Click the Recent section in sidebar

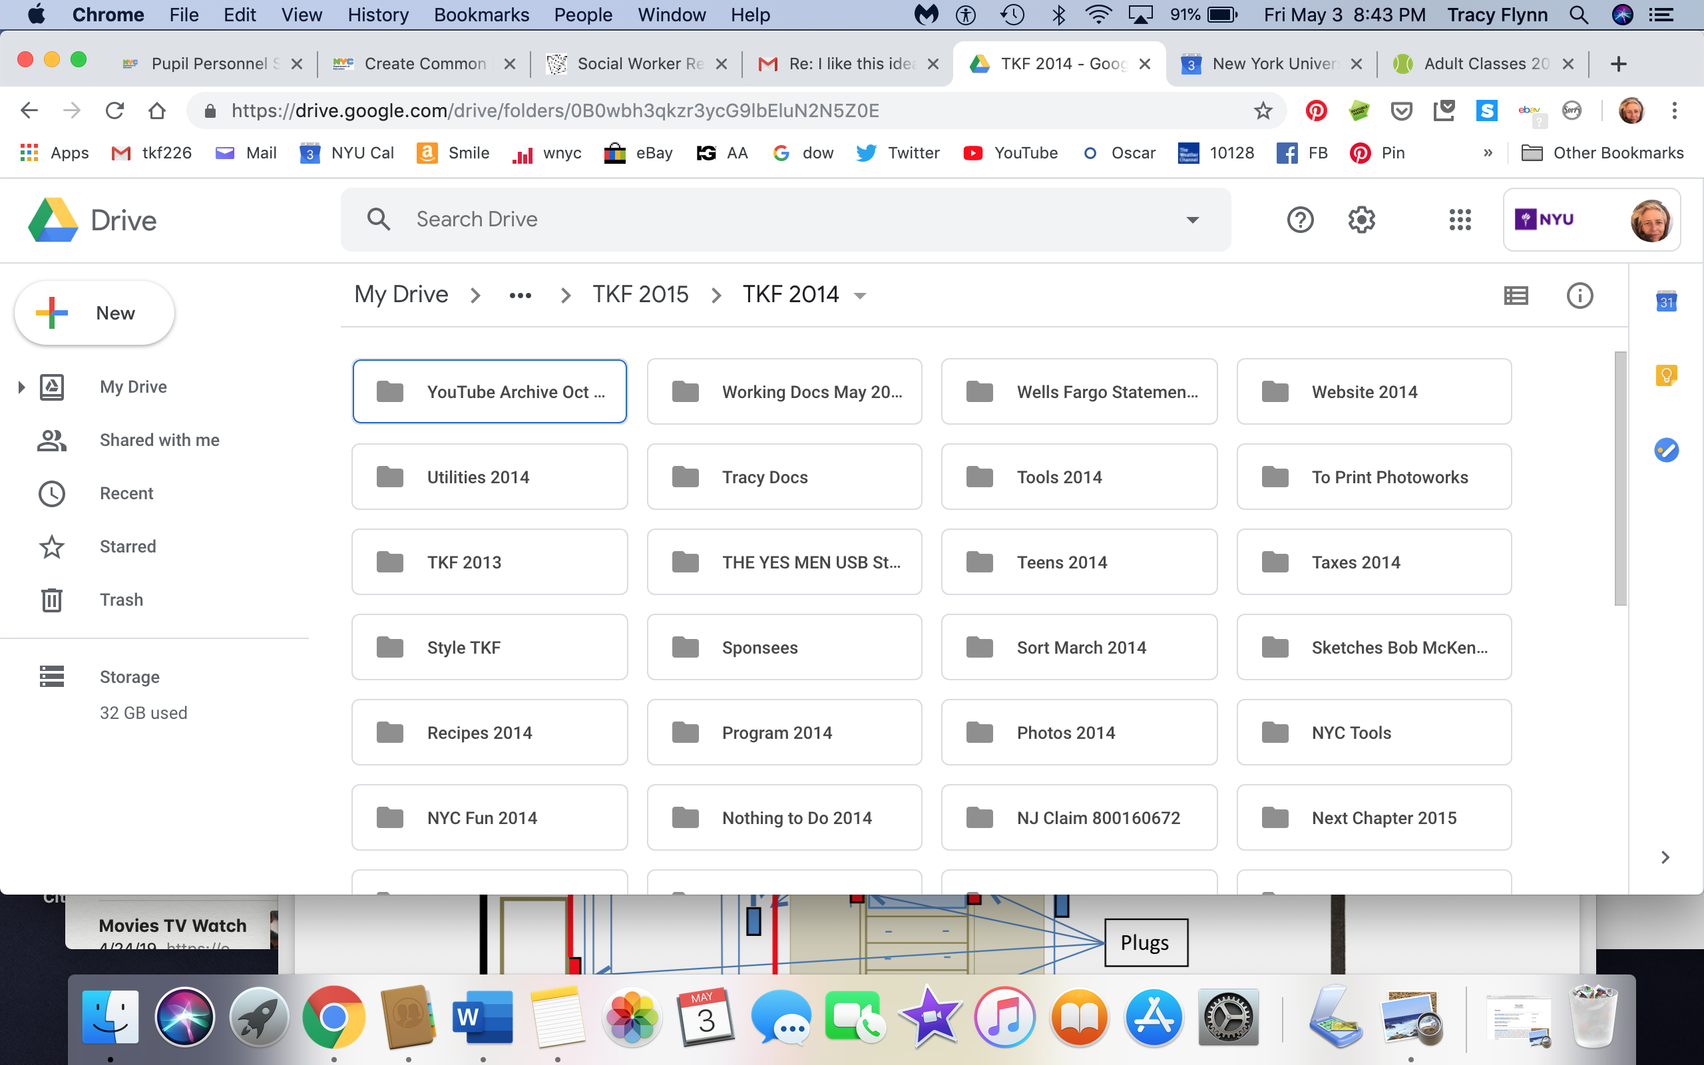(x=126, y=492)
